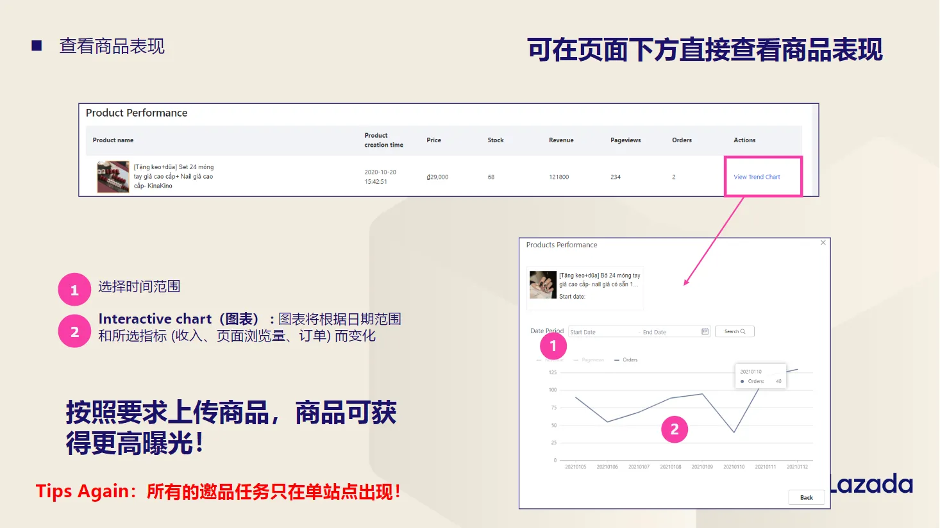Click the Orders column header
Image resolution: width=940 pixels, height=528 pixels.
click(682, 140)
